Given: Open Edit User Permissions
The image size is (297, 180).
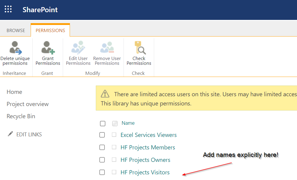Looking at the screenshot, I should (x=78, y=48).
